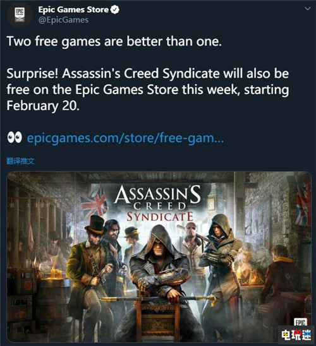
Task: Click the eyes emoji before the link
Action: [15, 138]
